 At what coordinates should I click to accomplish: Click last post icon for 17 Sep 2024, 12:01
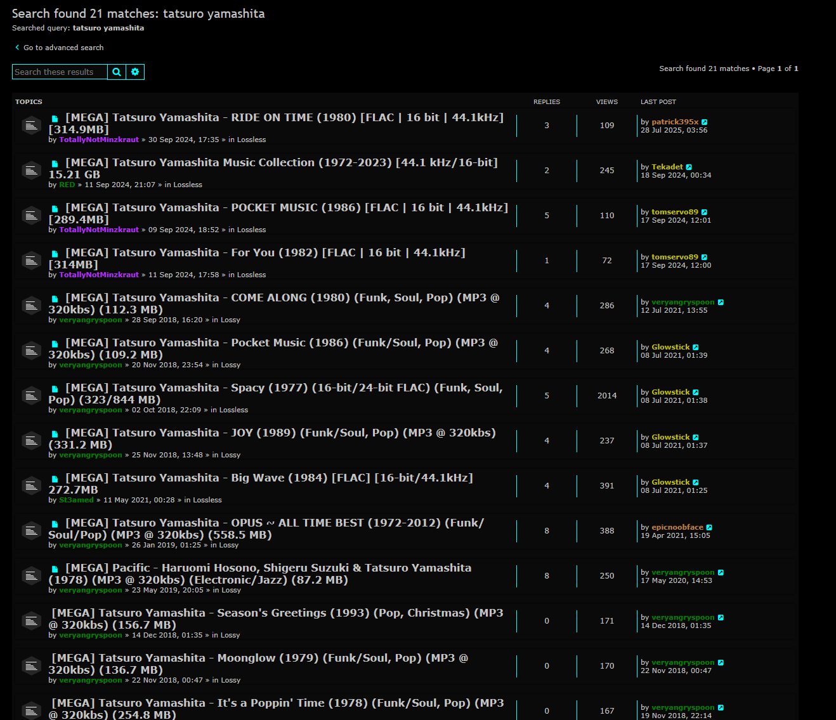(x=704, y=213)
